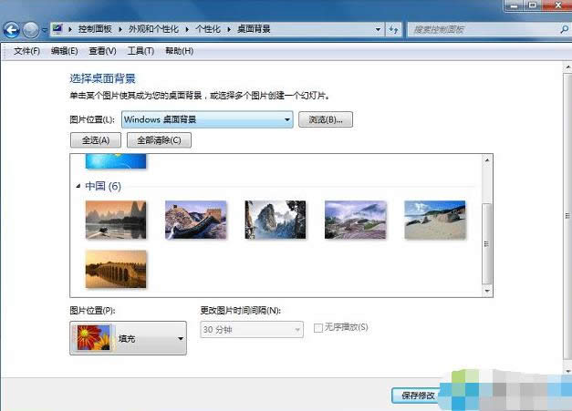The width and height of the screenshot is (572, 411).
Task: Click the Control Panel icon in address bar
Action: (x=57, y=29)
